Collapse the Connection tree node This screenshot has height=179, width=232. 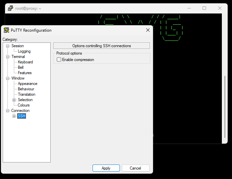[x=7, y=111]
